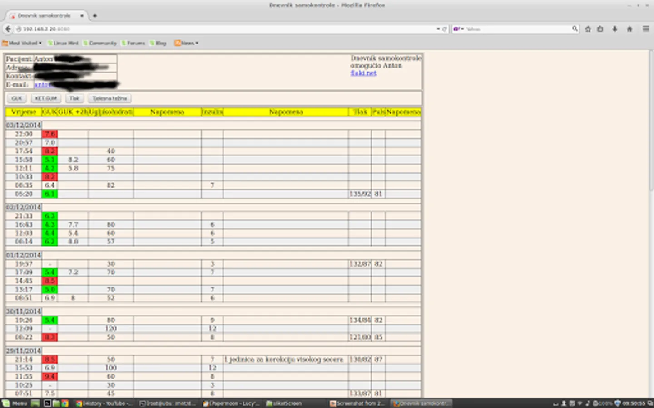Viewport: 654px width, 408px height.
Task: Open the Community bookmark
Action: click(100, 43)
